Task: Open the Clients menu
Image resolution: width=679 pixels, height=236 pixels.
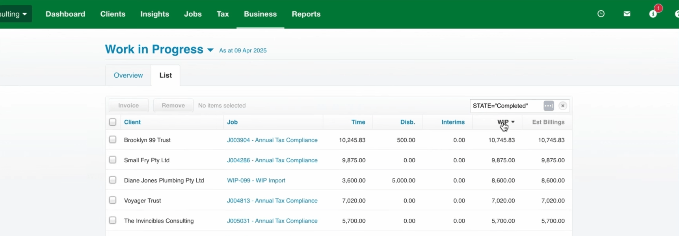Action: pyautogui.click(x=113, y=14)
